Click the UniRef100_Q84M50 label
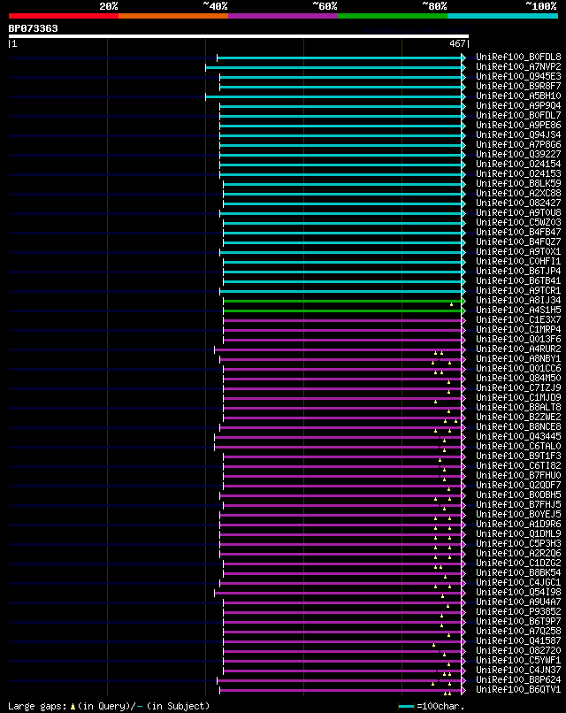This screenshot has height=713, width=566. [x=518, y=378]
